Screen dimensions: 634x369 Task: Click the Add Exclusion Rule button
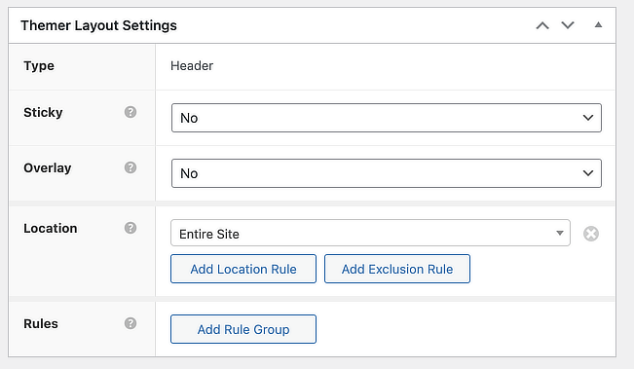point(397,269)
